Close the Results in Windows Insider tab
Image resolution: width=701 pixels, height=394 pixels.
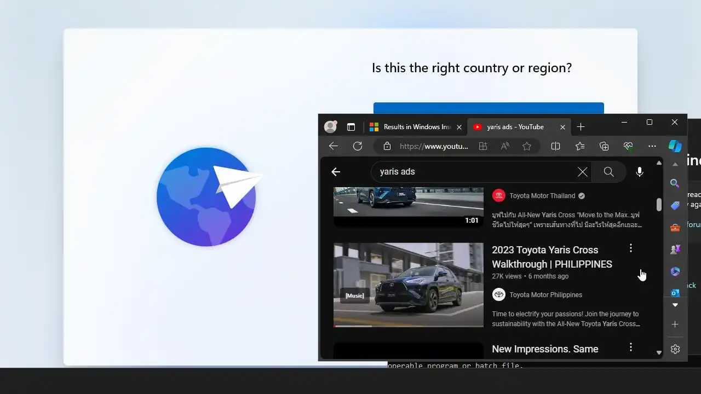tap(459, 127)
